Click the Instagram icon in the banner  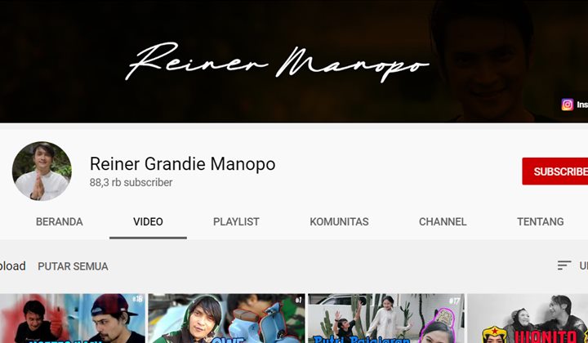567,105
